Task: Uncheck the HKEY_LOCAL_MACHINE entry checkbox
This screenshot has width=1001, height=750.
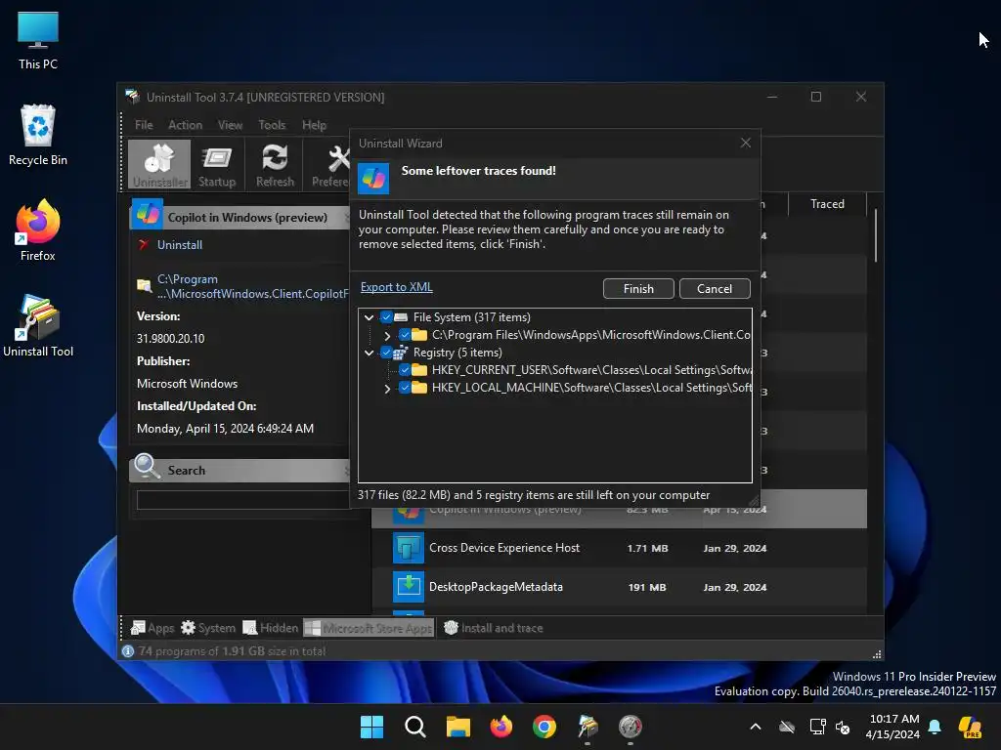Action: (405, 388)
